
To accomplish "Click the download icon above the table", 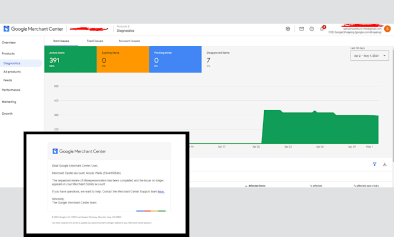I will [x=385, y=165].
